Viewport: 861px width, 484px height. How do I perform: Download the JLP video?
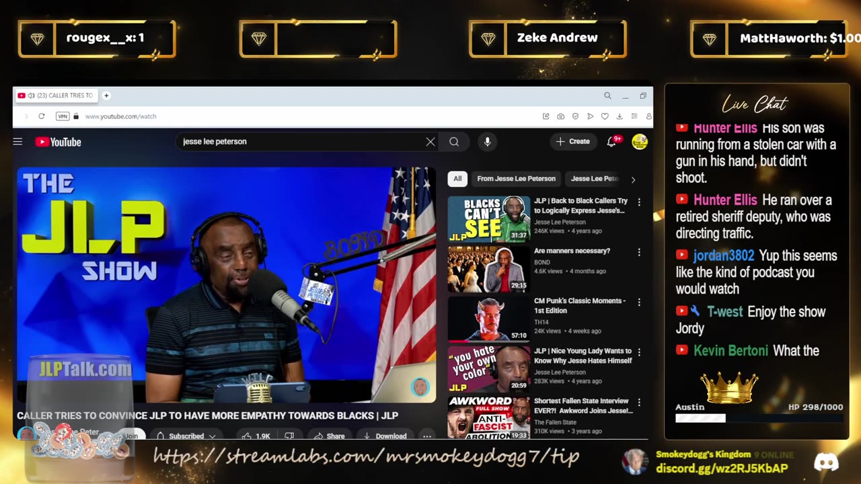click(384, 436)
